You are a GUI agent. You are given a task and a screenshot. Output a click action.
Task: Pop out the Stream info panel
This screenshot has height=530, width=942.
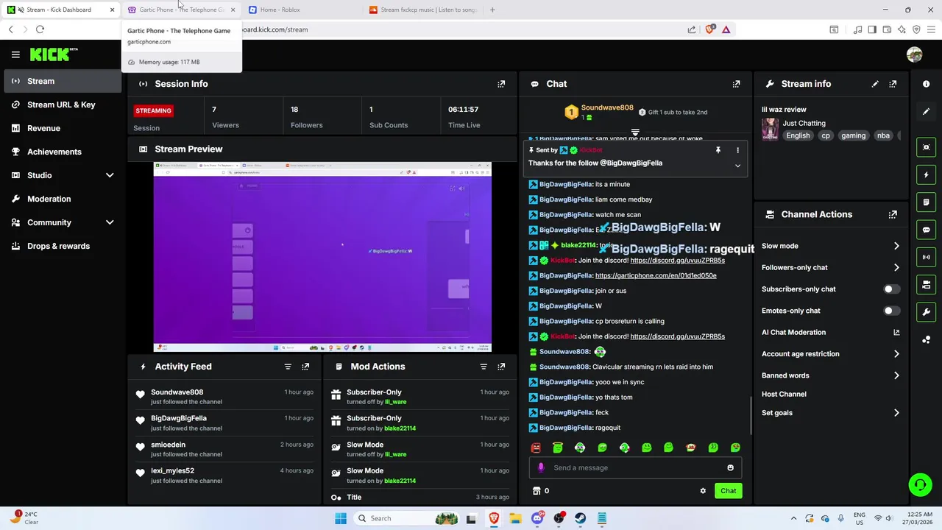tap(893, 84)
